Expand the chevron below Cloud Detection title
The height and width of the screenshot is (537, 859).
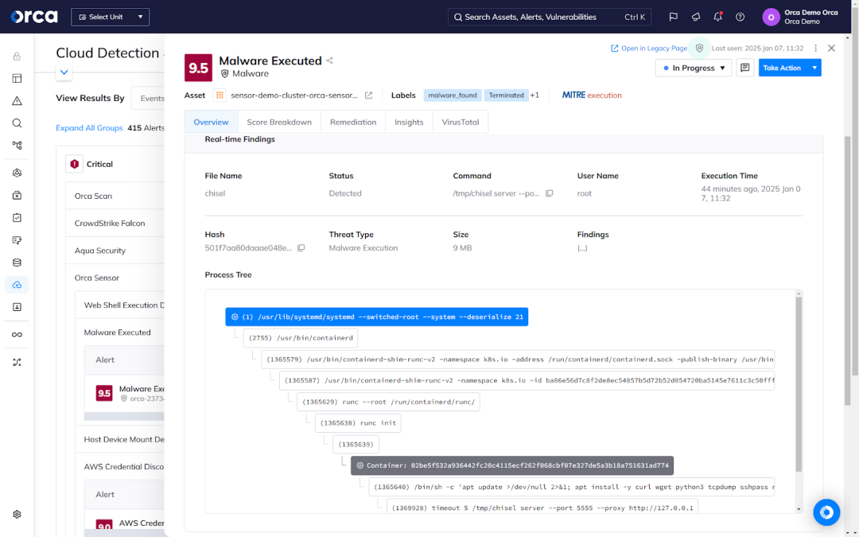tap(64, 72)
